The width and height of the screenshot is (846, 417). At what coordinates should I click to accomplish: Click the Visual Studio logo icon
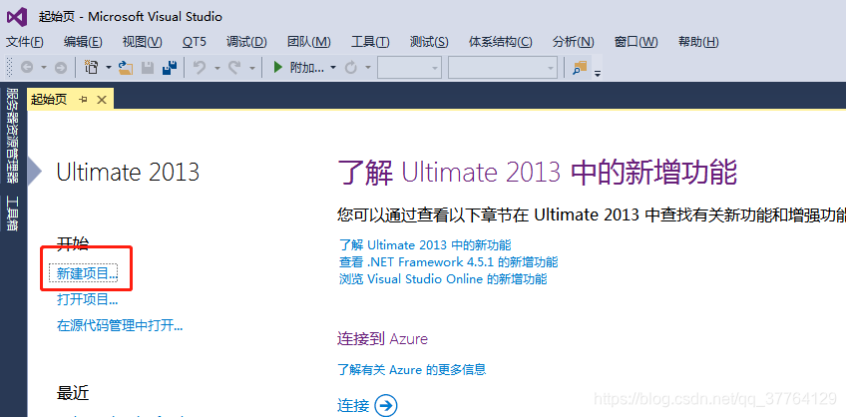click(17, 17)
